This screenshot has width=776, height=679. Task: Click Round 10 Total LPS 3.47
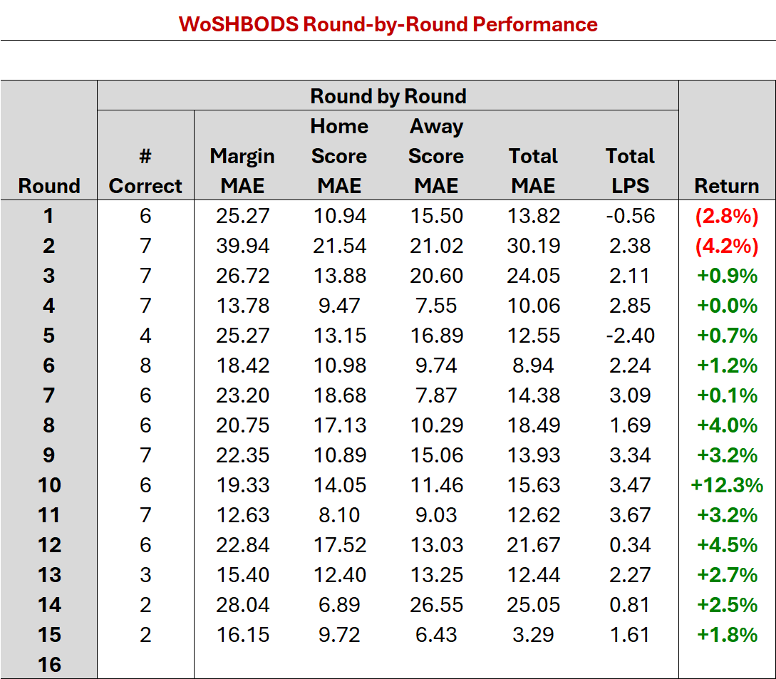tap(629, 485)
